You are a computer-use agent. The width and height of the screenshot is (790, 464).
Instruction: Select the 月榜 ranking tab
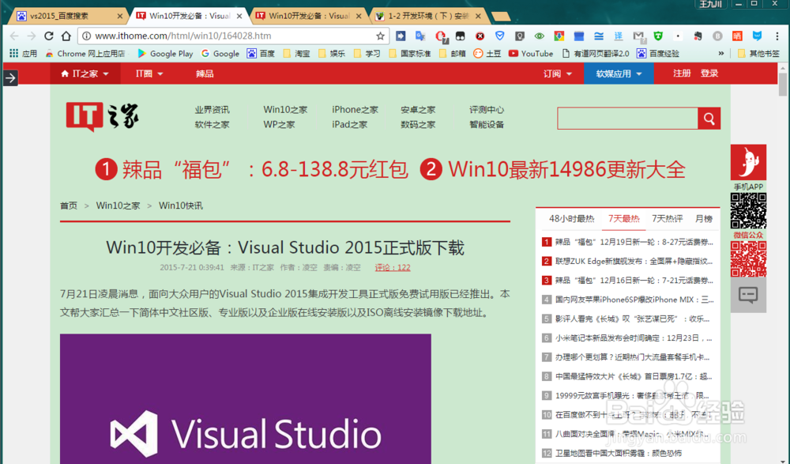point(704,219)
